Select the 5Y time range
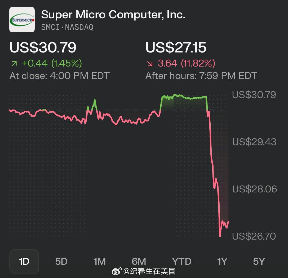This screenshot has height=278, width=288. point(259,262)
